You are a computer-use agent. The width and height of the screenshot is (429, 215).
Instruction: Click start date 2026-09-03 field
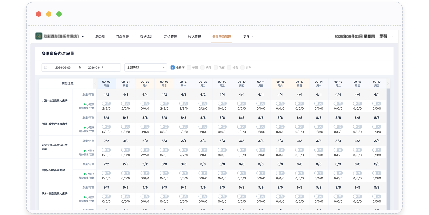63,67
